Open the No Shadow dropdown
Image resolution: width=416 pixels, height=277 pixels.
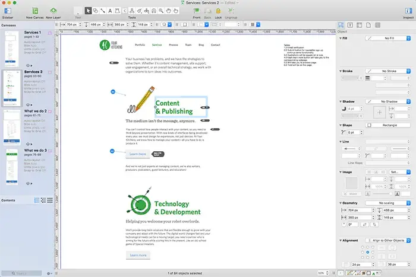tap(389, 101)
